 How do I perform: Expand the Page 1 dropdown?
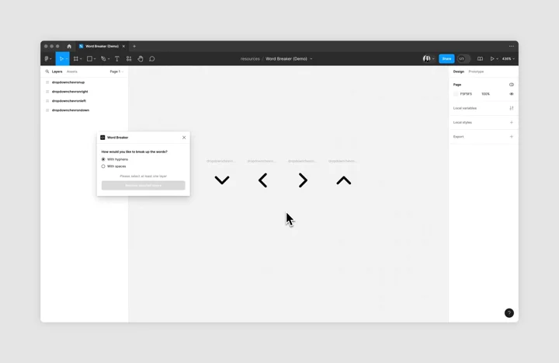116,72
